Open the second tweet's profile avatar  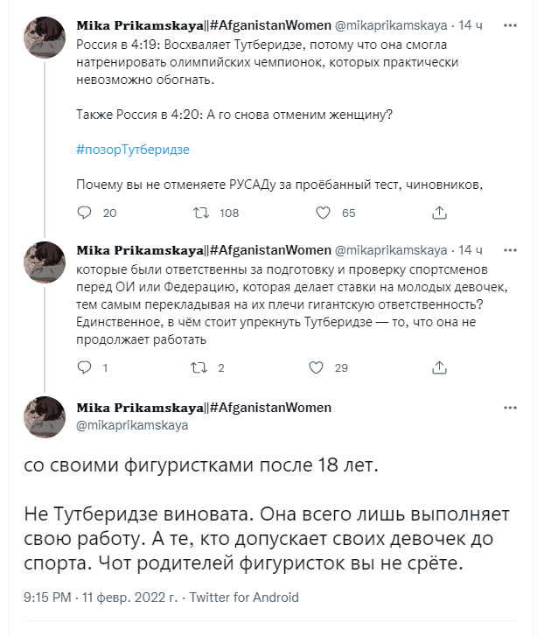pyautogui.click(x=45, y=262)
